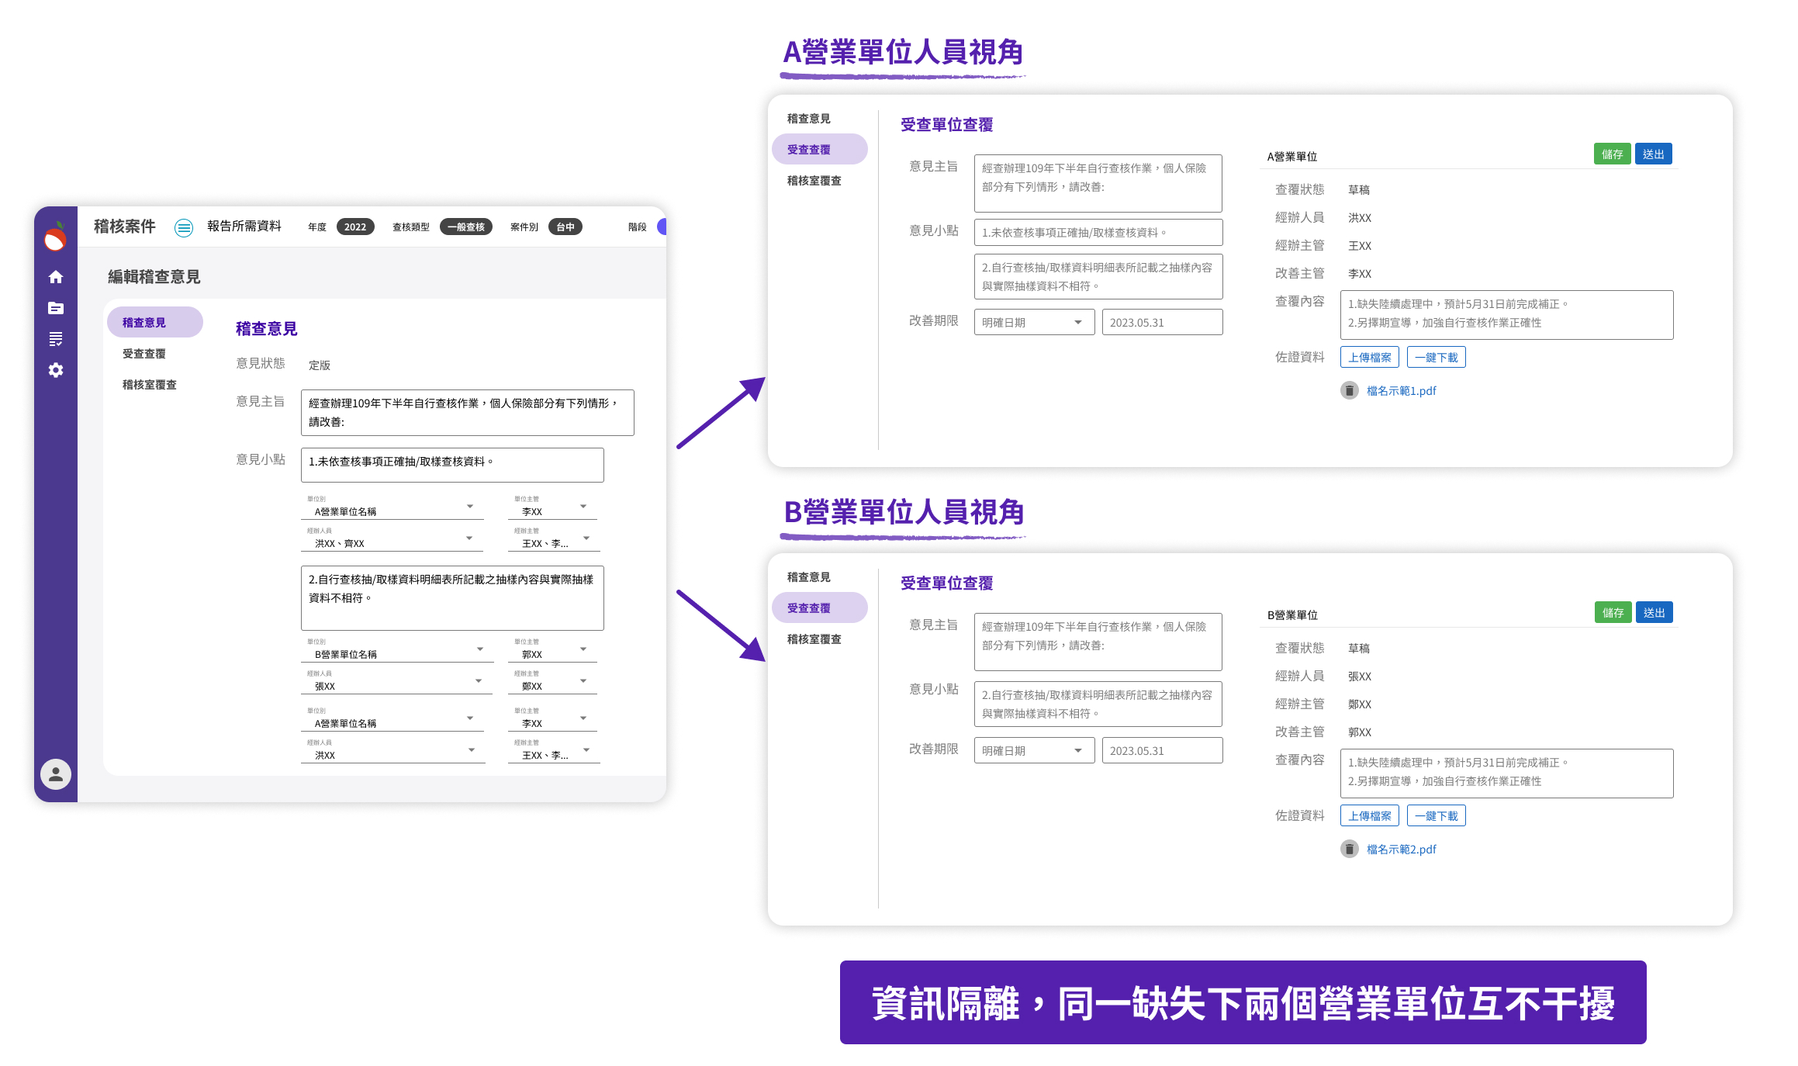Open the 明確日期 dropdown in A unit panel
Screen dimensions: 1798x1066
point(1034,321)
